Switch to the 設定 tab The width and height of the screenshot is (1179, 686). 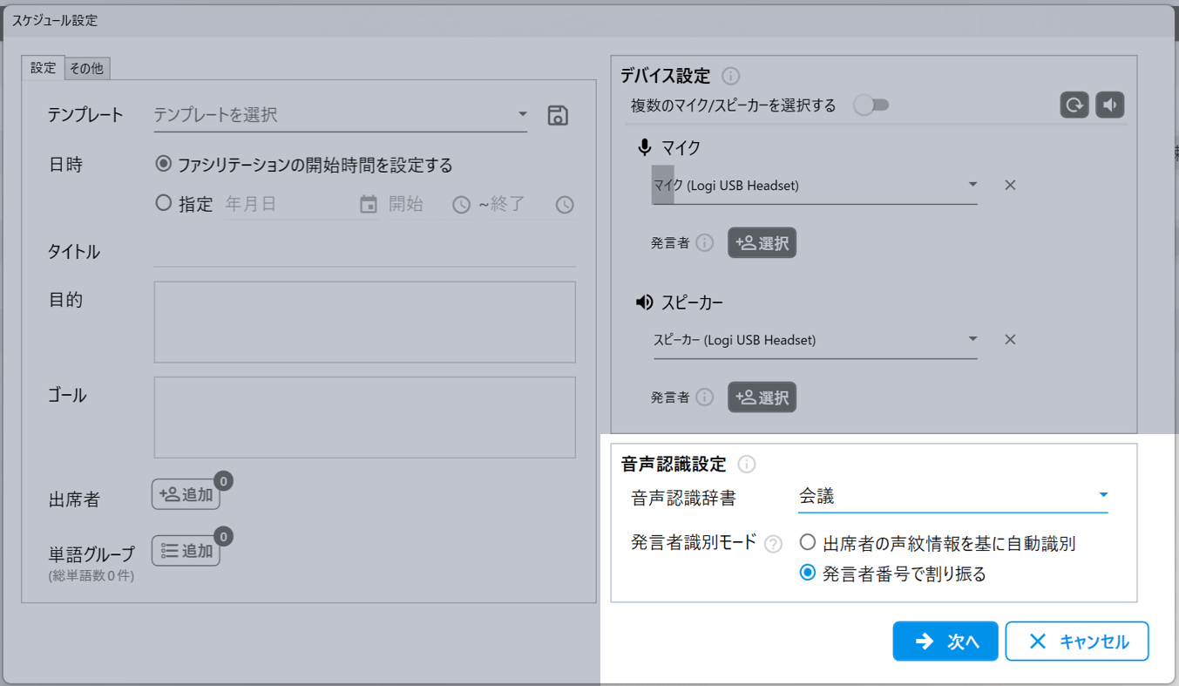click(43, 68)
